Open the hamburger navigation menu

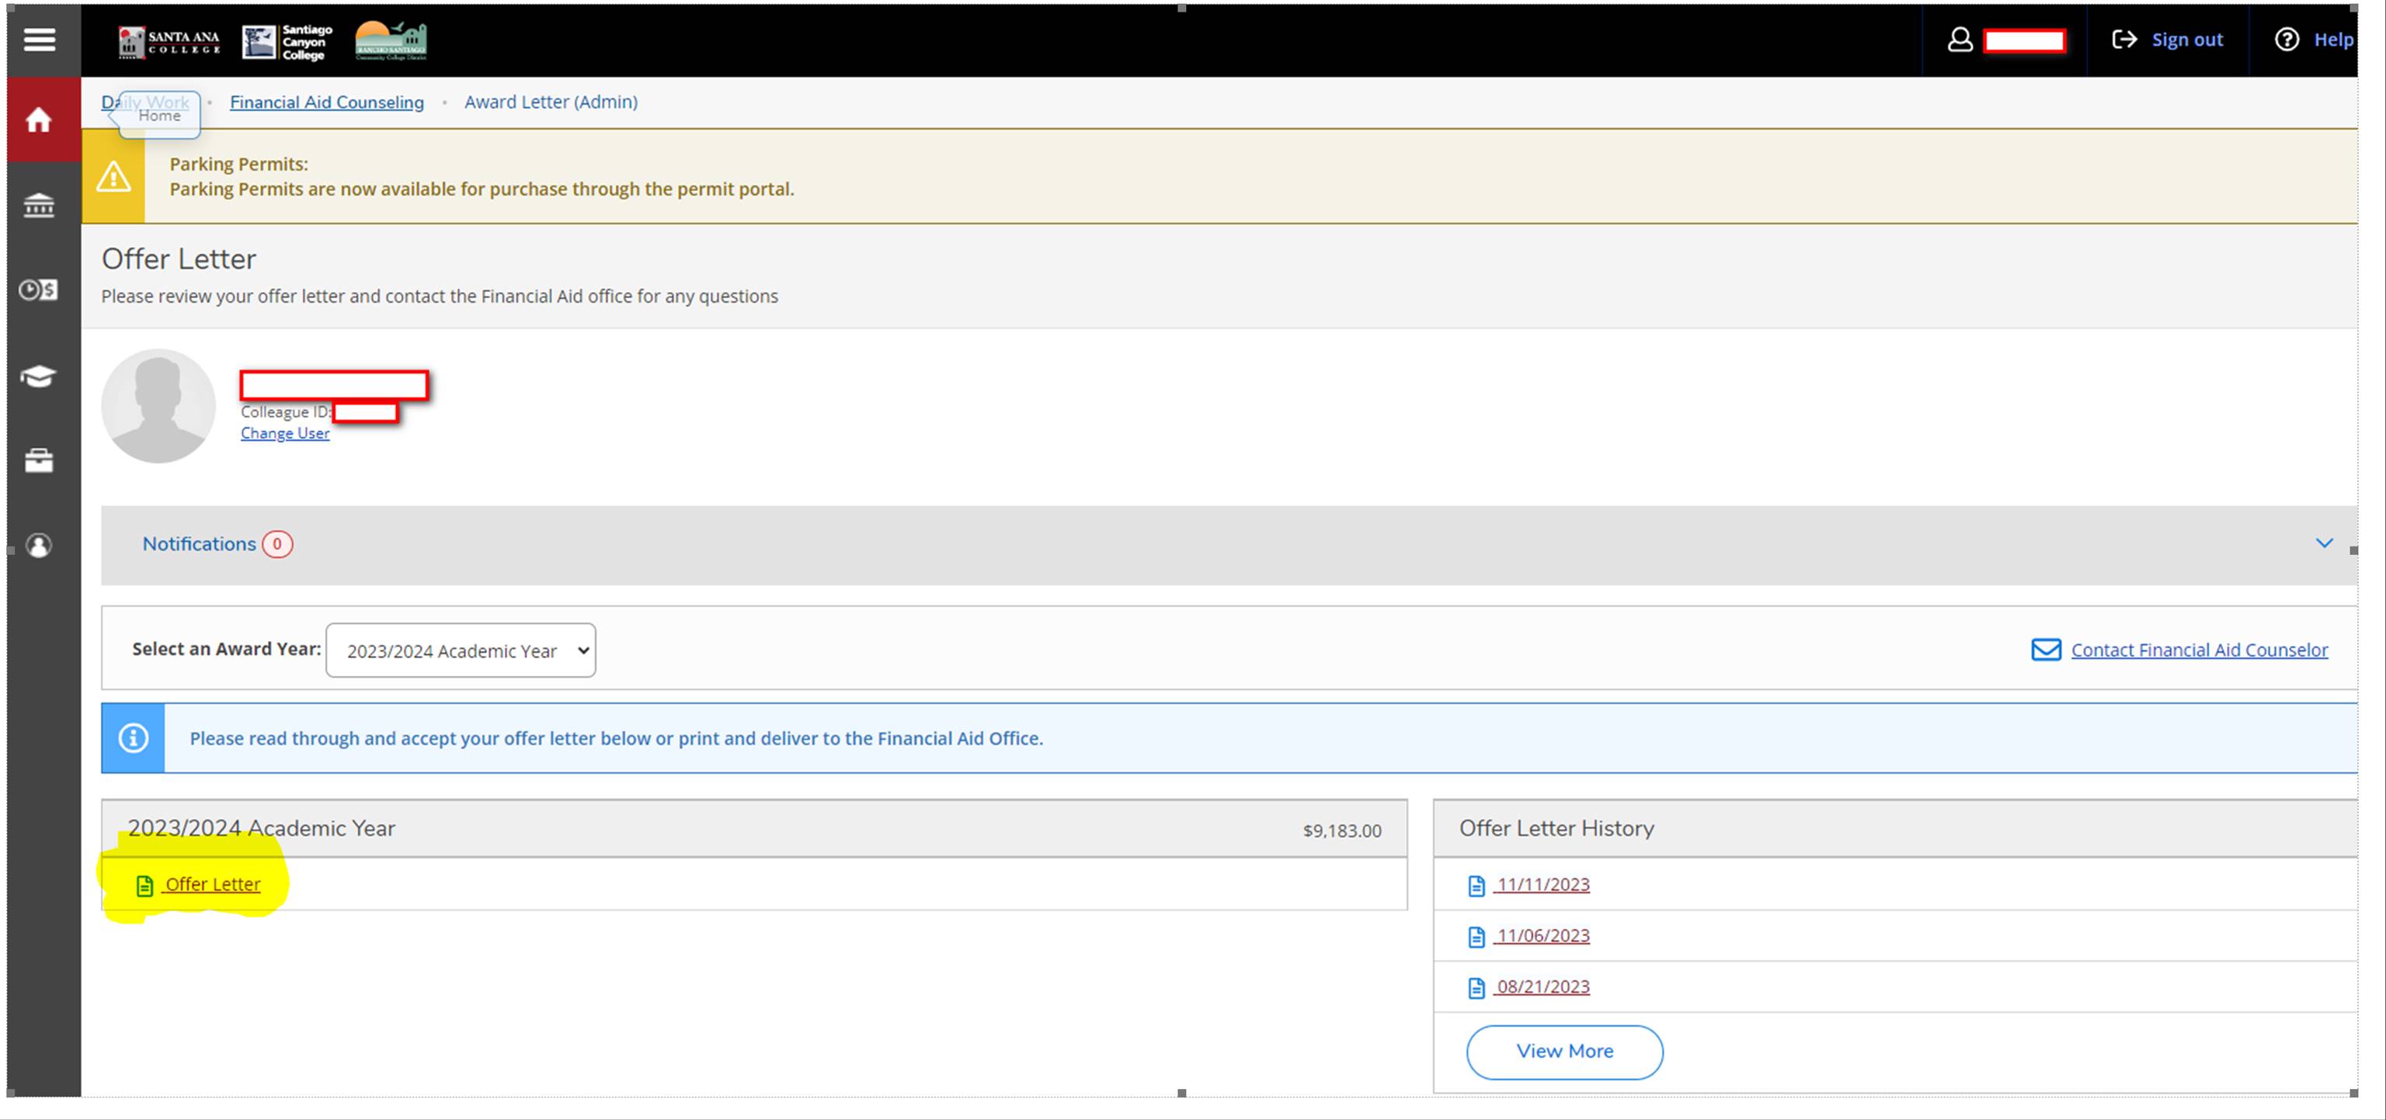[x=39, y=40]
